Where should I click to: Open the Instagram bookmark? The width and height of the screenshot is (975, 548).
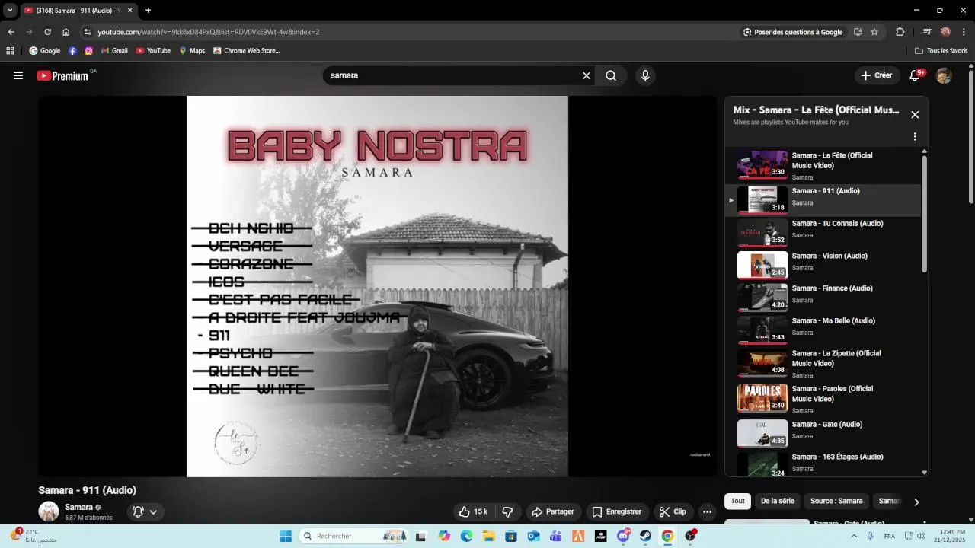88,51
